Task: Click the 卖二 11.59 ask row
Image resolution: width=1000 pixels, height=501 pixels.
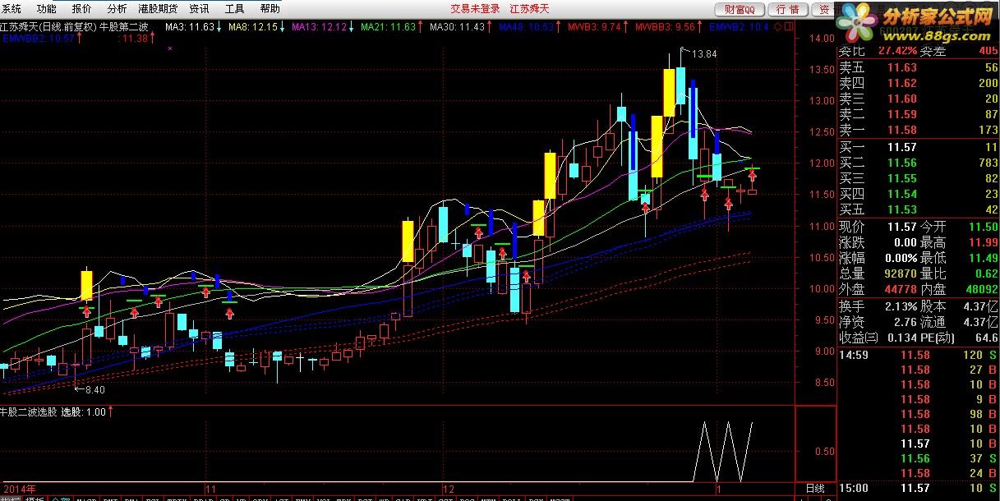Action: [x=918, y=114]
